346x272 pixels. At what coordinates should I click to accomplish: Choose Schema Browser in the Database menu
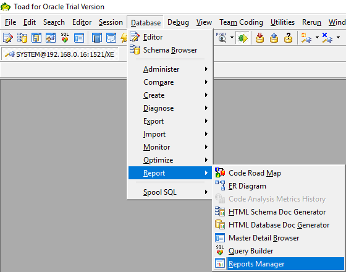click(x=170, y=50)
